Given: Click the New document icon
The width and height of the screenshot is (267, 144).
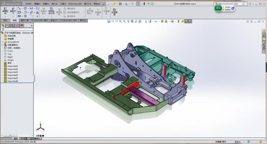Looking at the screenshot, I should (x=108, y=4).
